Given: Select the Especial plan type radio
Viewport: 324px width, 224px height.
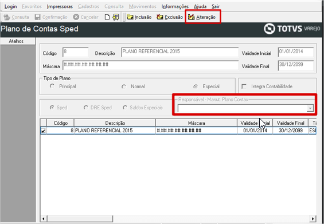Looking at the screenshot, I should coord(196,87).
